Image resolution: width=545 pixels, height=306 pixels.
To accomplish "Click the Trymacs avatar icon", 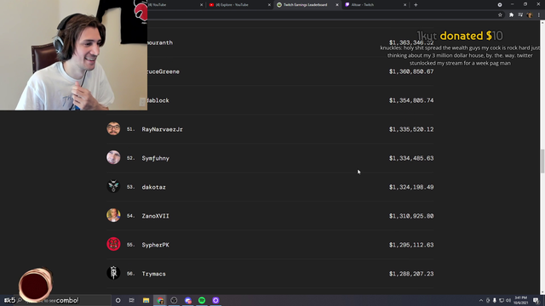I will pyautogui.click(x=113, y=273).
